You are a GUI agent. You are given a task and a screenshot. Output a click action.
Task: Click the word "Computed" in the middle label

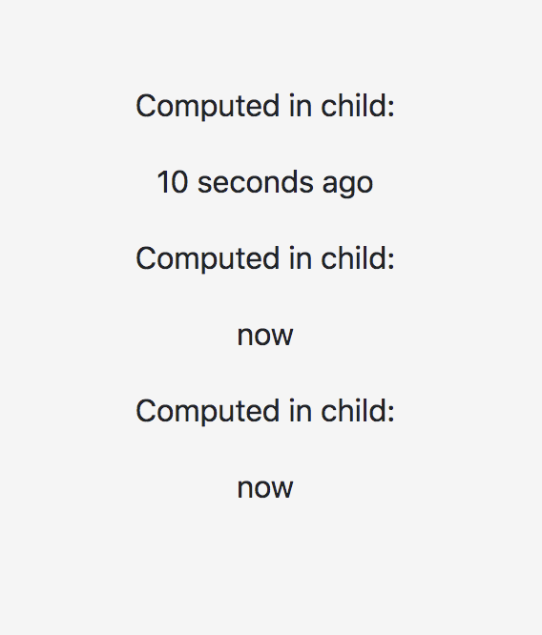[x=208, y=258]
